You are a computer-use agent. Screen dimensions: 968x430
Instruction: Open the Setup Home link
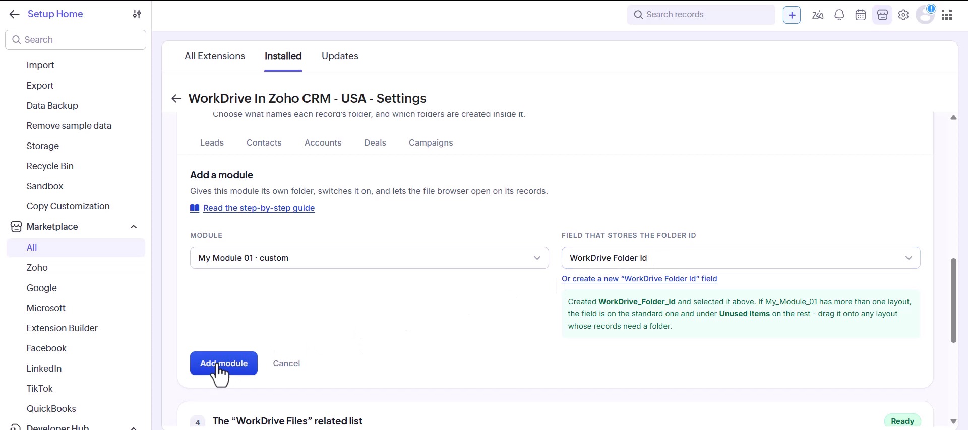tap(55, 14)
